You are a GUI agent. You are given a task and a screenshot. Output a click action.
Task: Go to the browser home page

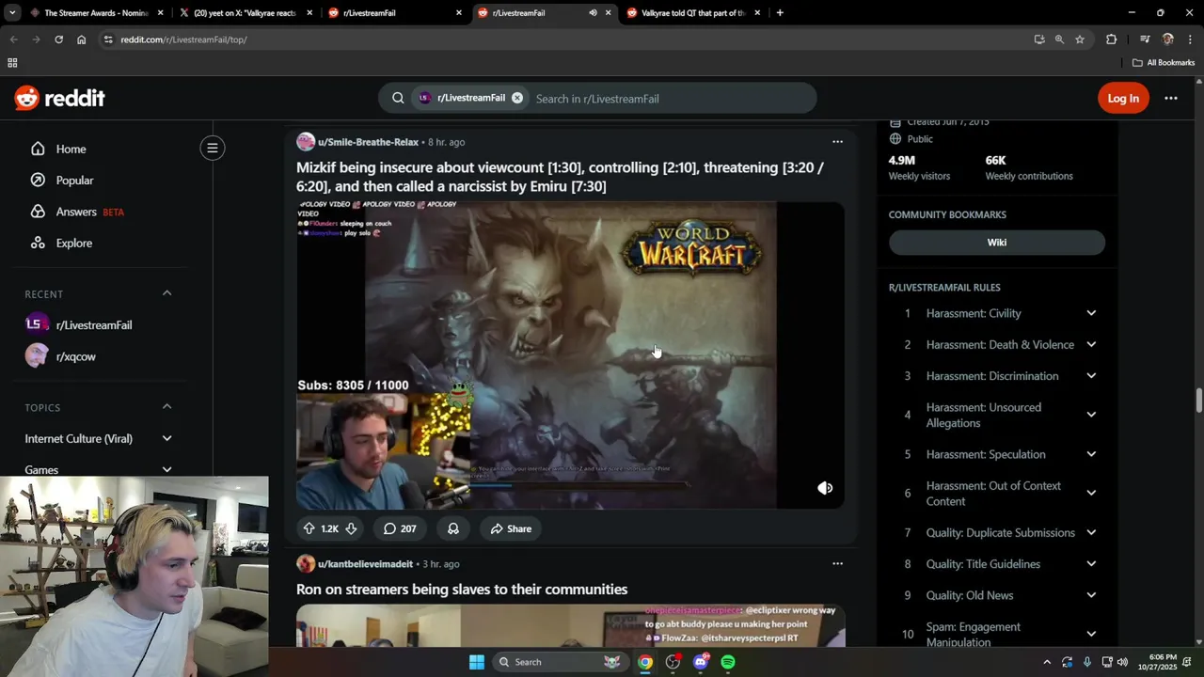tap(82, 39)
